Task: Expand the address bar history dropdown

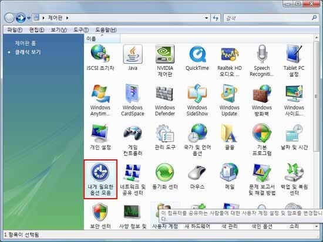Action: click(206, 18)
